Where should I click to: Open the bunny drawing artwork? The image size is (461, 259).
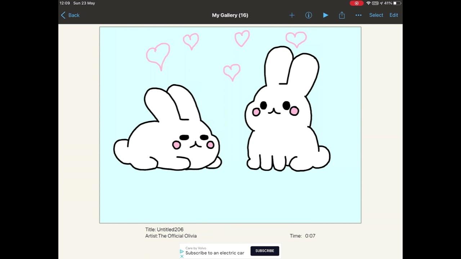tap(230, 125)
